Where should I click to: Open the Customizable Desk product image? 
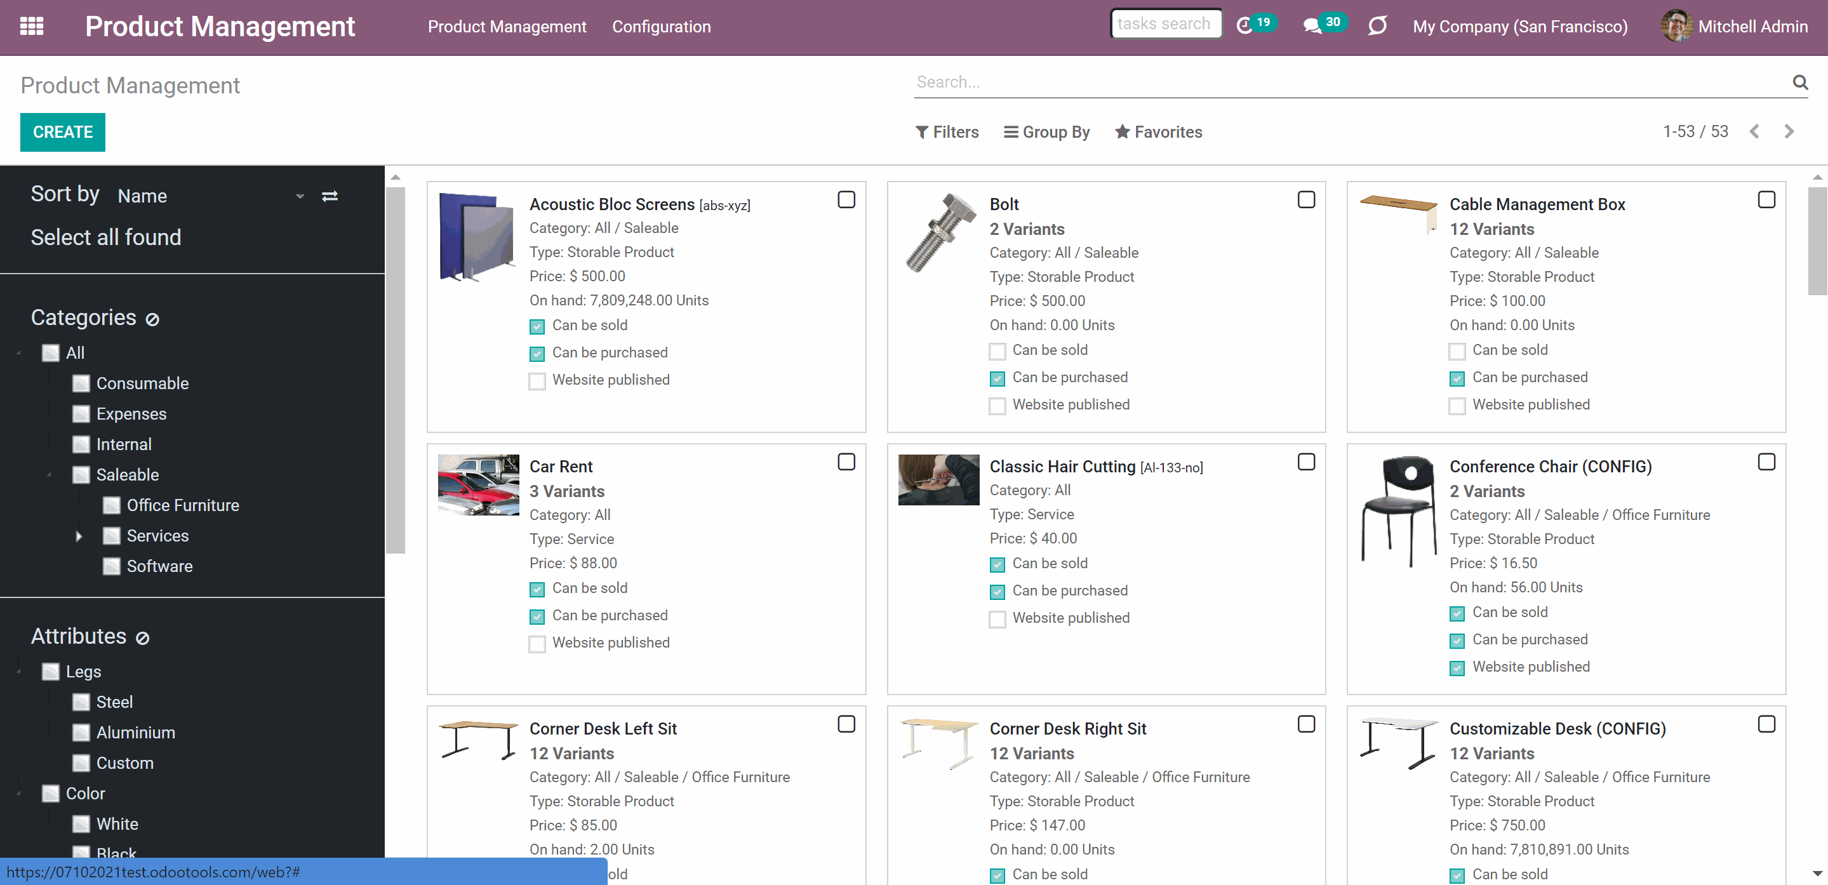point(1399,743)
